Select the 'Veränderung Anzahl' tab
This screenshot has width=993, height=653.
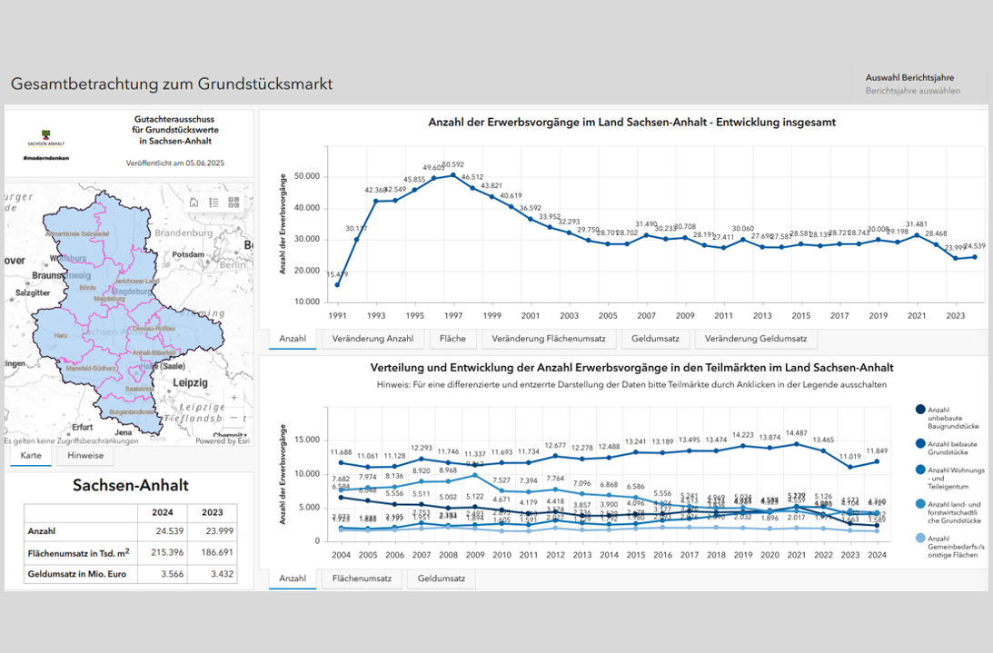(x=372, y=339)
